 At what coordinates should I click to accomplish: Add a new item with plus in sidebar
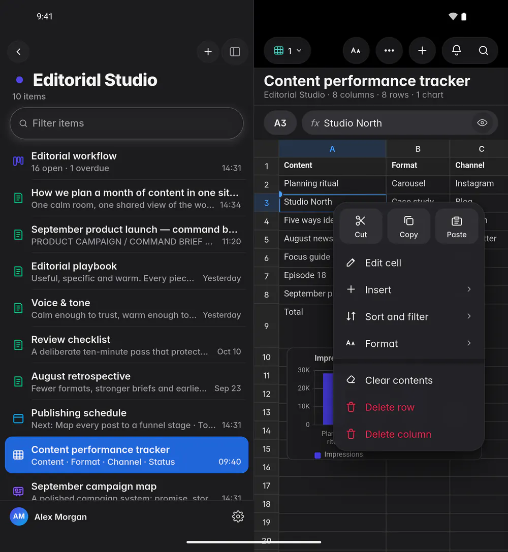pos(208,52)
